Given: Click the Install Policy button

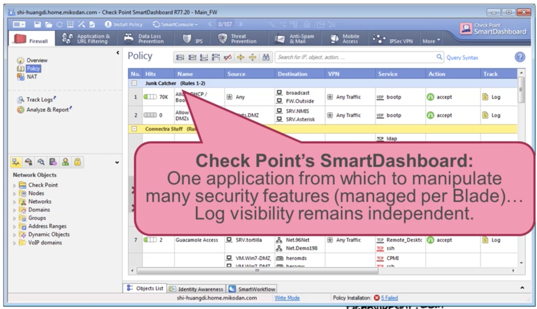Looking at the screenshot, I should coord(123,25).
